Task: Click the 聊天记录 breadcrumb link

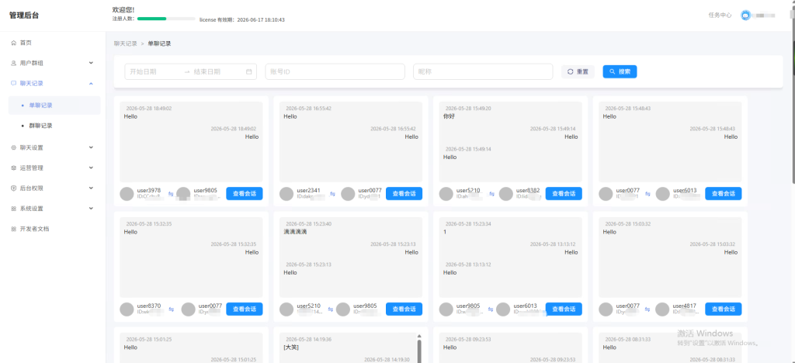Action: click(x=125, y=43)
